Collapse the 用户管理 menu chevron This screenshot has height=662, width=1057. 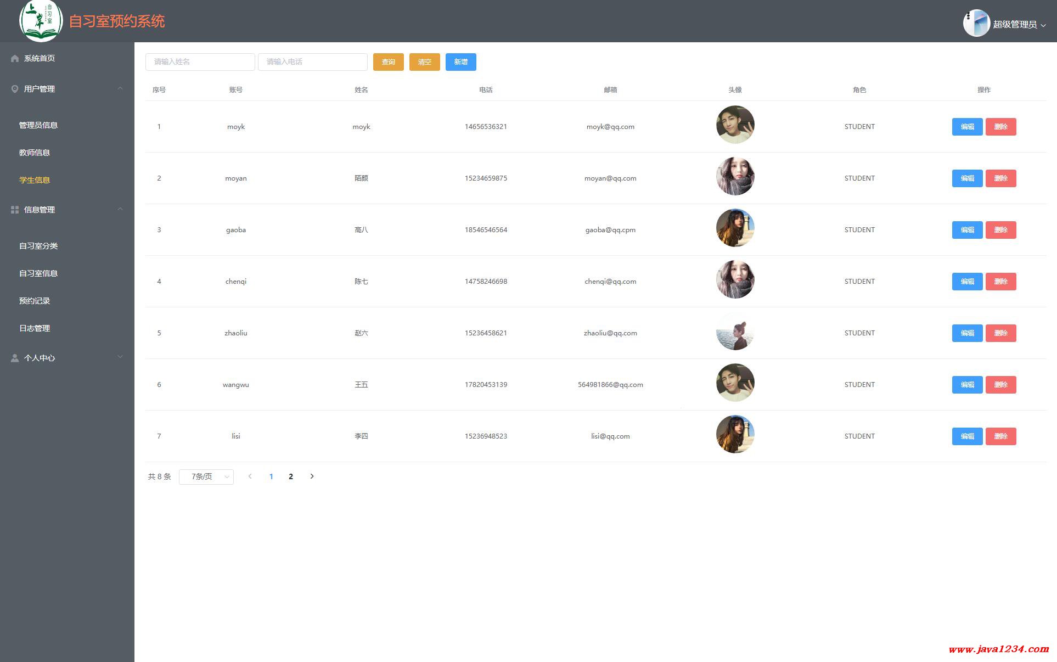tap(120, 88)
